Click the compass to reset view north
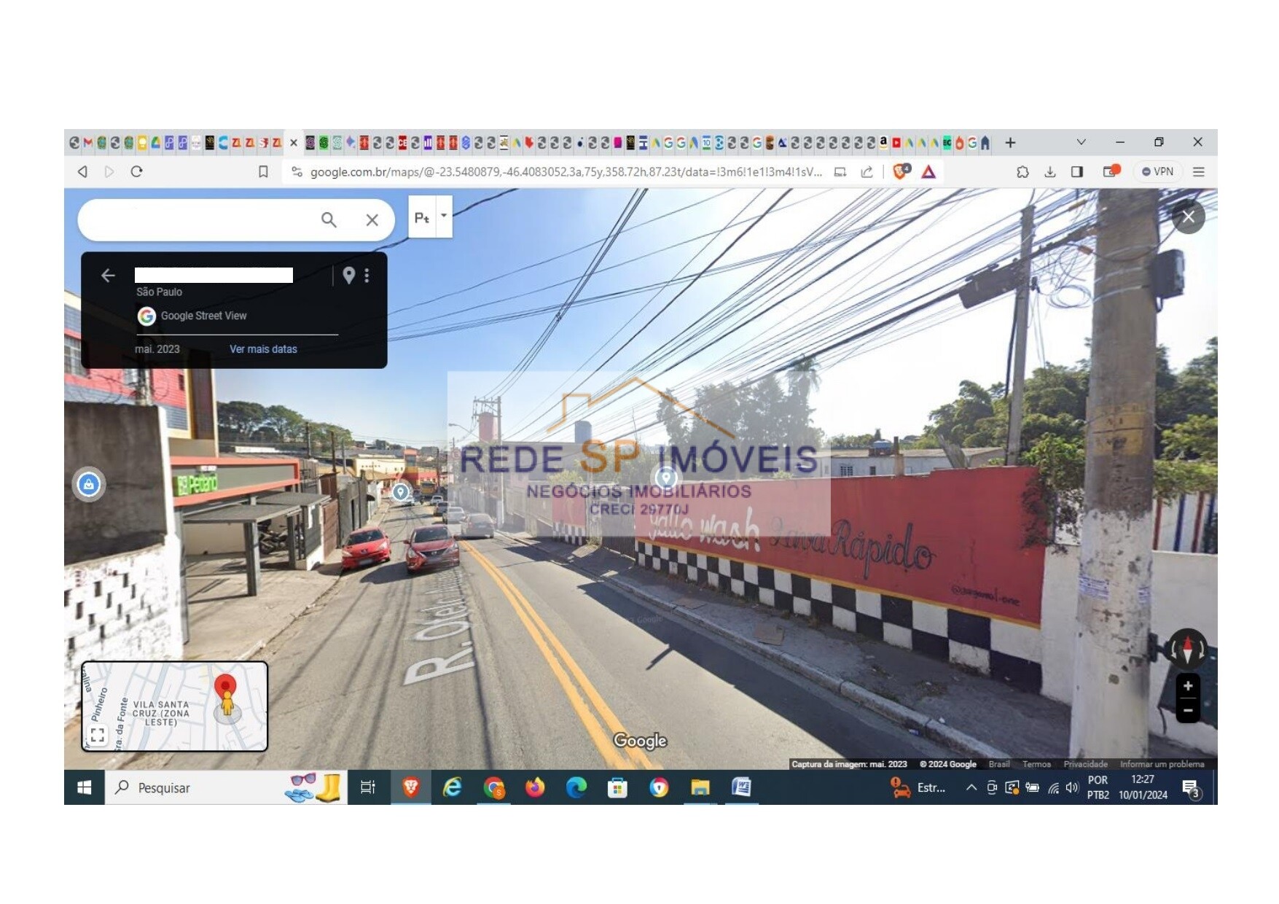The width and height of the screenshot is (1279, 904). click(x=1186, y=648)
